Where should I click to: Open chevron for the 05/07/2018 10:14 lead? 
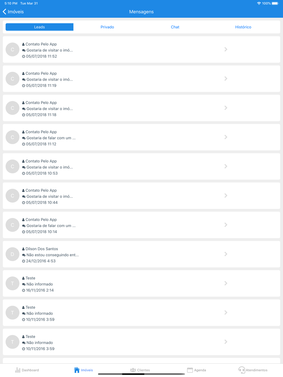[x=226, y=225]
